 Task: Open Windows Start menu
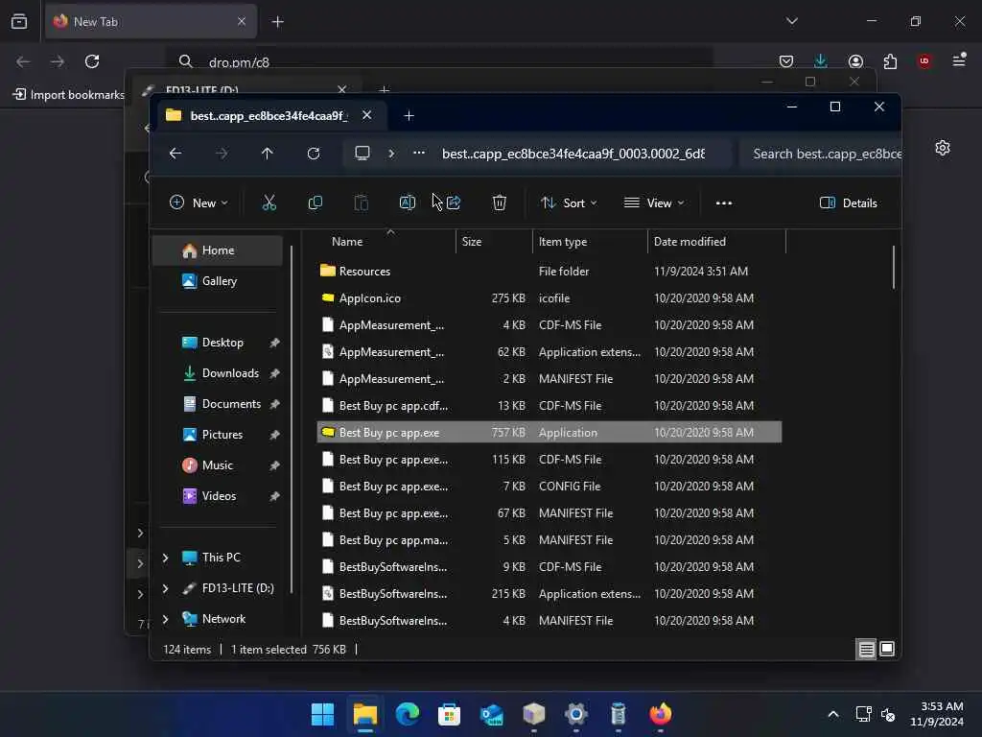click(322, 714)
